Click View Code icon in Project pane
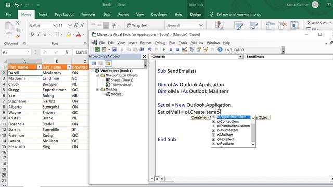This screenshot has height=187, width=333. pyautogui.click(x=94, y=63)
